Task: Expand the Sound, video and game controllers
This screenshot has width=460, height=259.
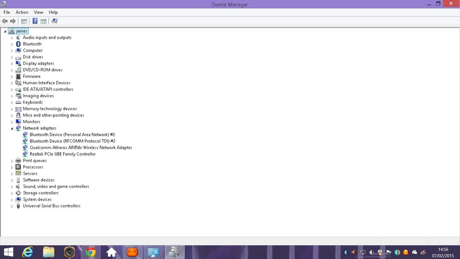Action: tap(12, 187)
